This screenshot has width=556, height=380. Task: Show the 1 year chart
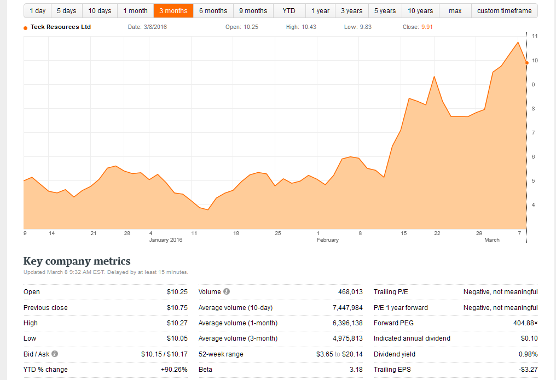tap(320, 11)
